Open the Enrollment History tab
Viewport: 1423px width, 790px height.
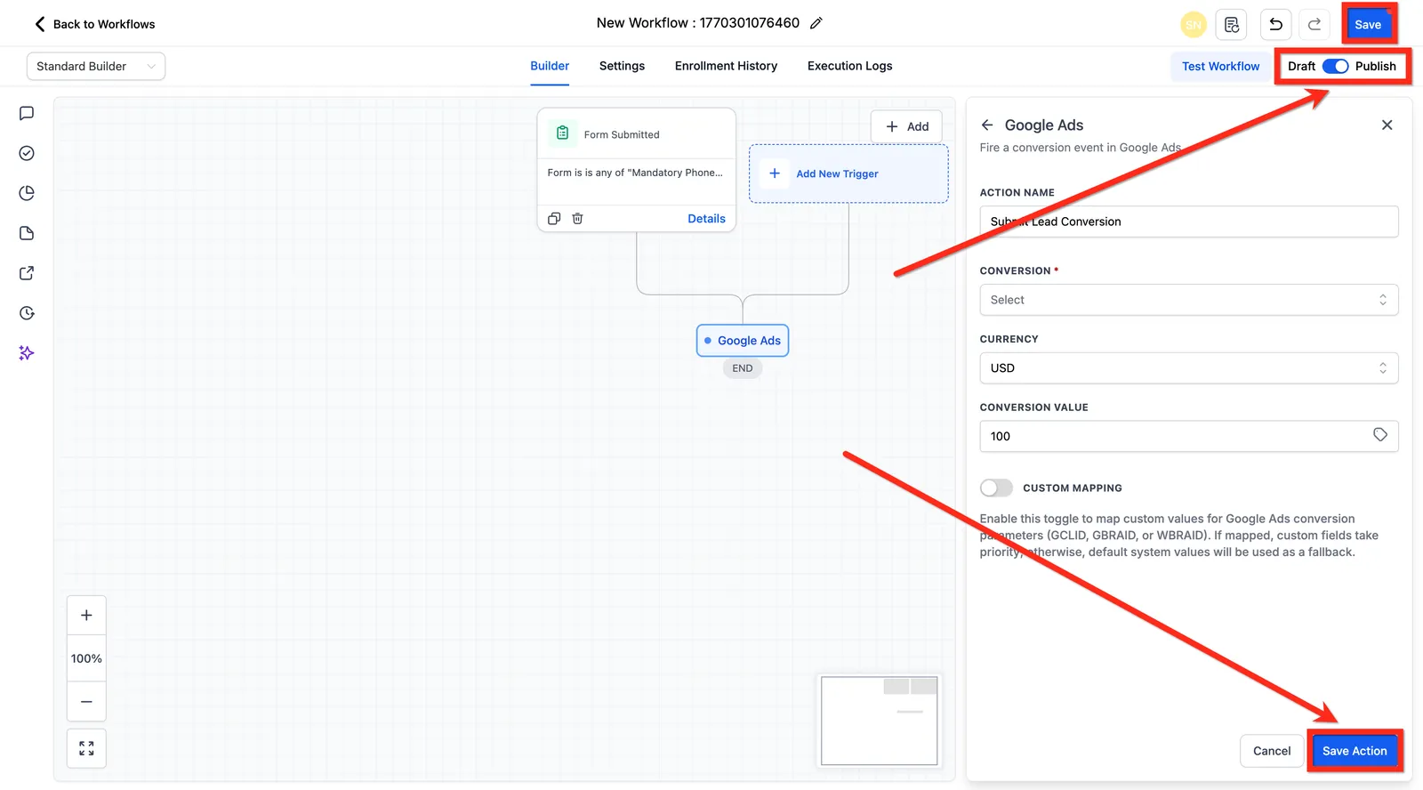[726, 66]
